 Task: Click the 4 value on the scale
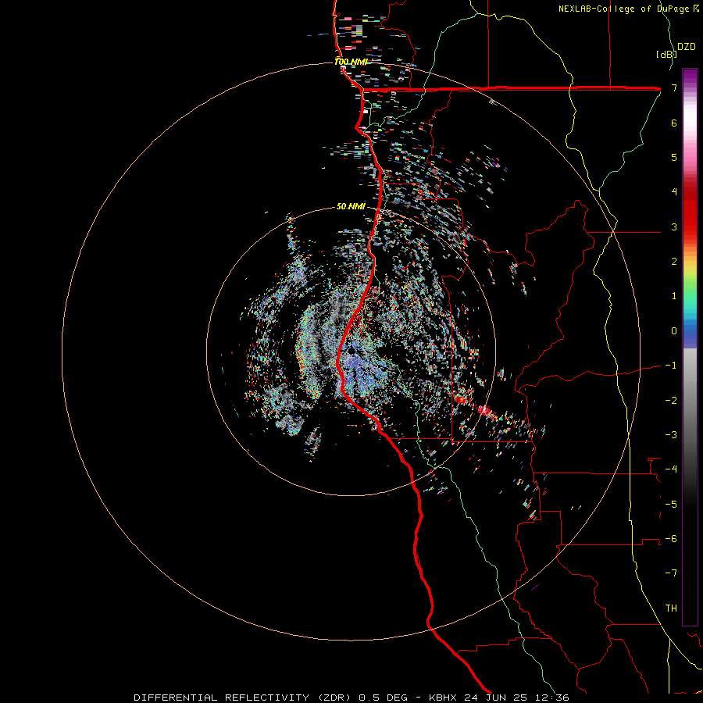(674, 192)
